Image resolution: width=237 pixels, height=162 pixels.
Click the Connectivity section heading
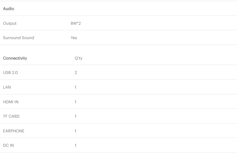pos(15,58)
